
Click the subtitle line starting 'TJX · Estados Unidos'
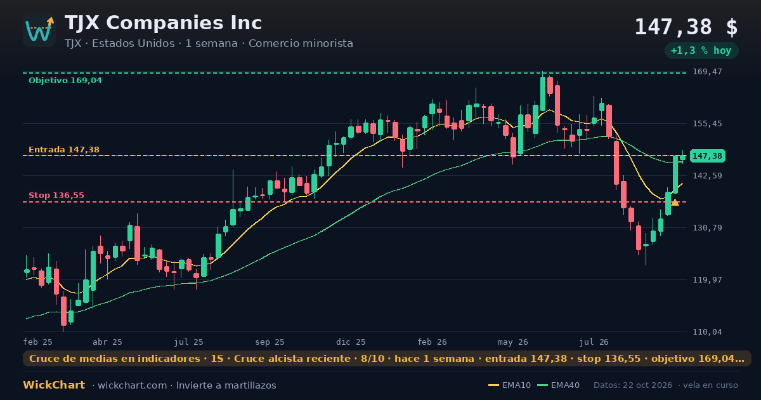click(209, 44)
